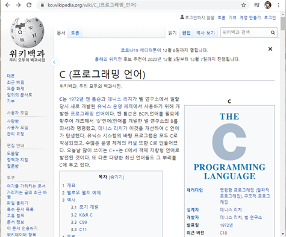Click the 계정 만들기 link
This screenshot has height=237, width=286.
(250, 17)
